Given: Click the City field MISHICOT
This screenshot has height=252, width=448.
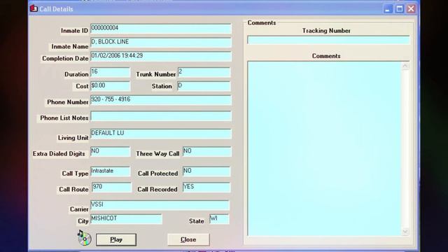Looking at the screenshot, I should [x=126, y=219].
